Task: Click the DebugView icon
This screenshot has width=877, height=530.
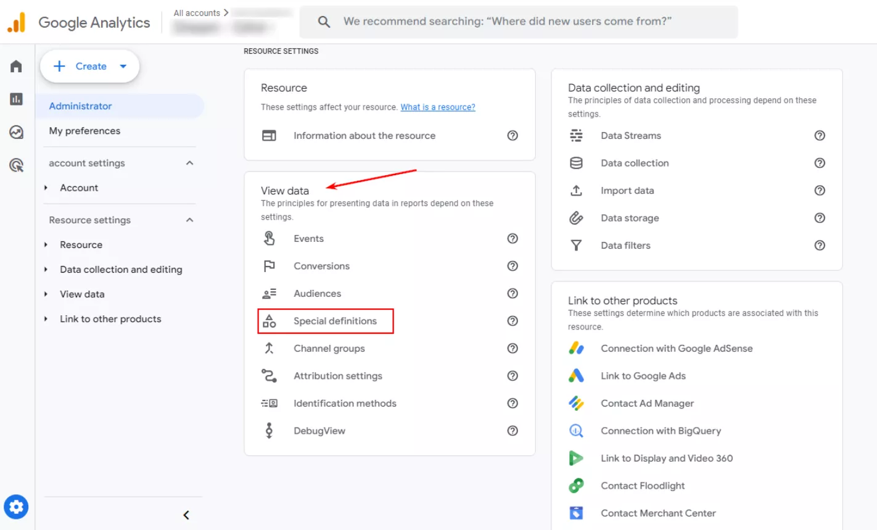Action: click(269, 431)
